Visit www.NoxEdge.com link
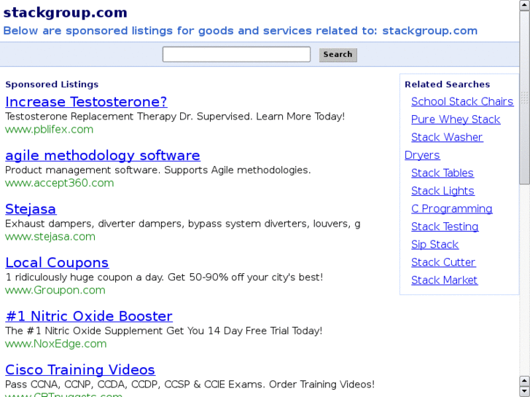Image resolution: width=530 pixels, height=397 pixels. [x=56, y=344]
